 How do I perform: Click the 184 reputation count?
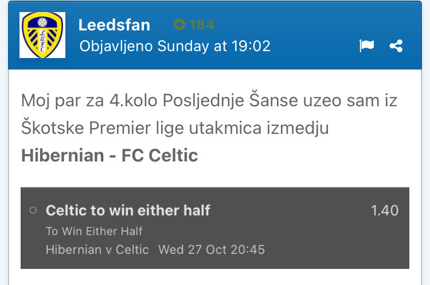click(202, 25)
